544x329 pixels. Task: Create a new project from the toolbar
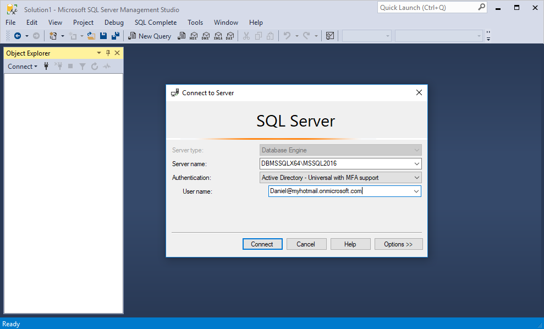pos(53,36)
